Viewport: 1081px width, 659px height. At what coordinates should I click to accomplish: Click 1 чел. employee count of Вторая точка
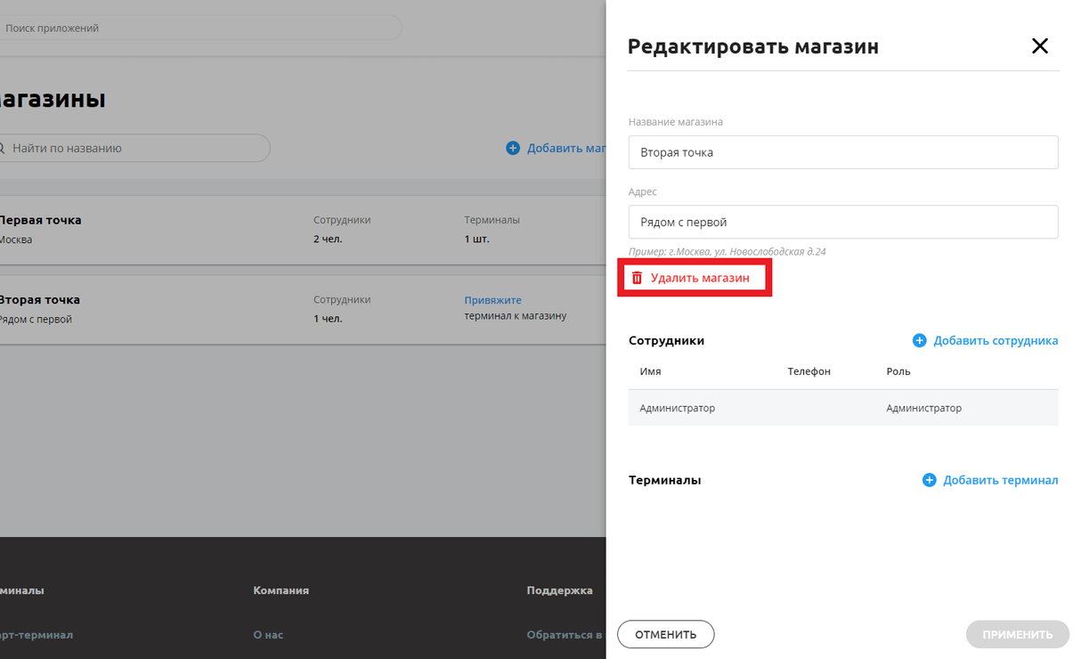coord(328,319)
